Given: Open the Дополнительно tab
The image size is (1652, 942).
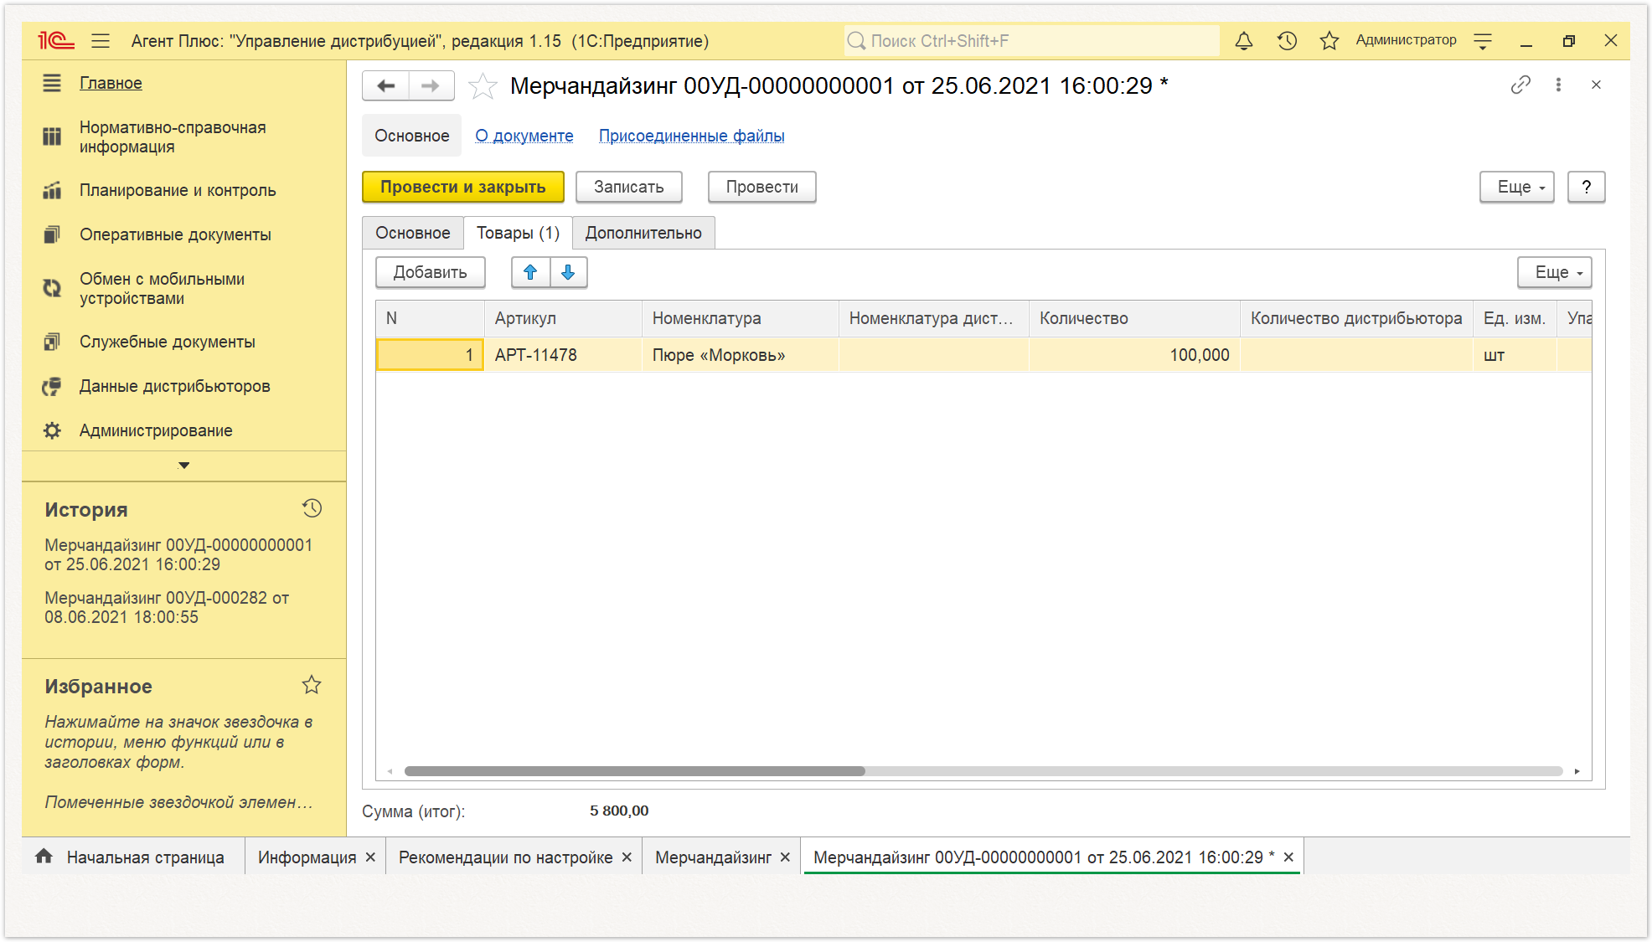Looking at the screenshot, I should click(x=643, y=233).
